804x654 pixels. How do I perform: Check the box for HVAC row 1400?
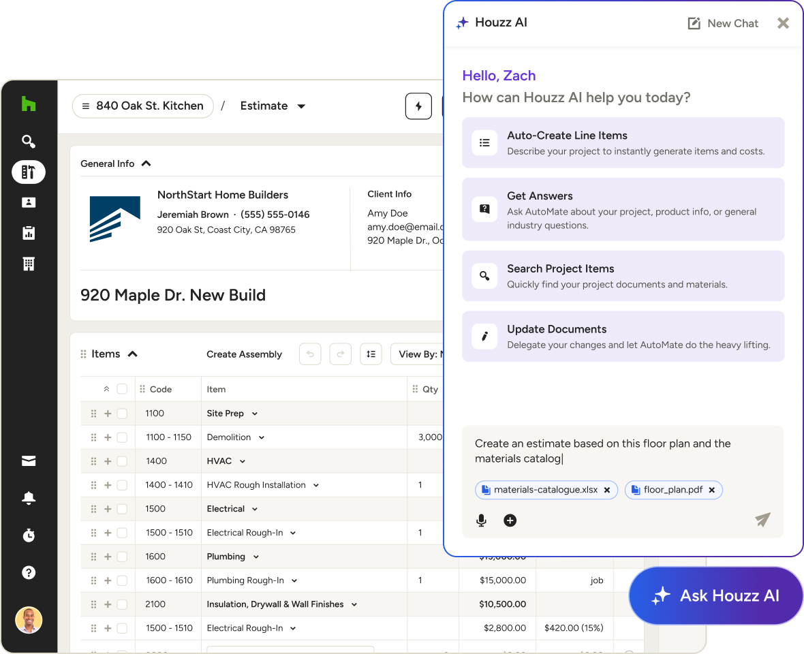pyautogui.click(x=122, y=461)
